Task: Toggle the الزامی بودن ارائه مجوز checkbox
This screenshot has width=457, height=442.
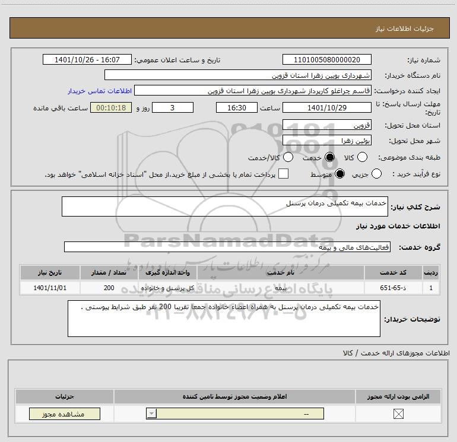Action: (x=398, y=414)
